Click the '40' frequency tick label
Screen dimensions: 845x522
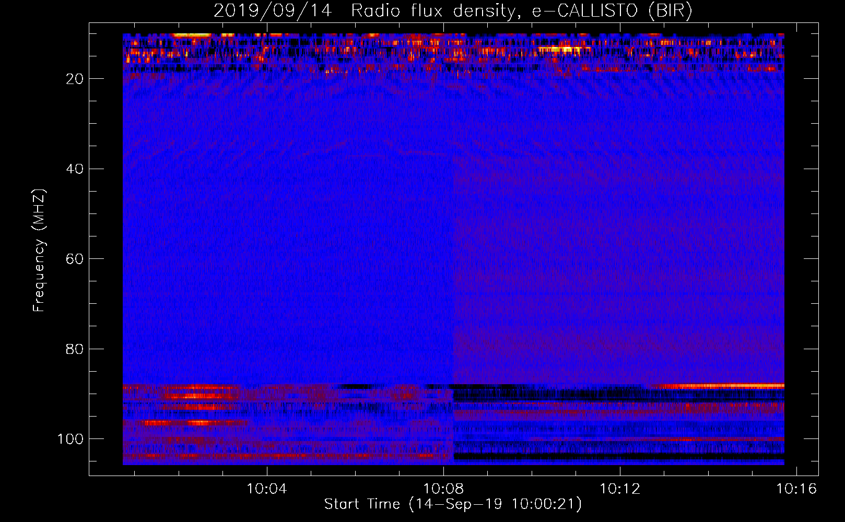point(75,169)
